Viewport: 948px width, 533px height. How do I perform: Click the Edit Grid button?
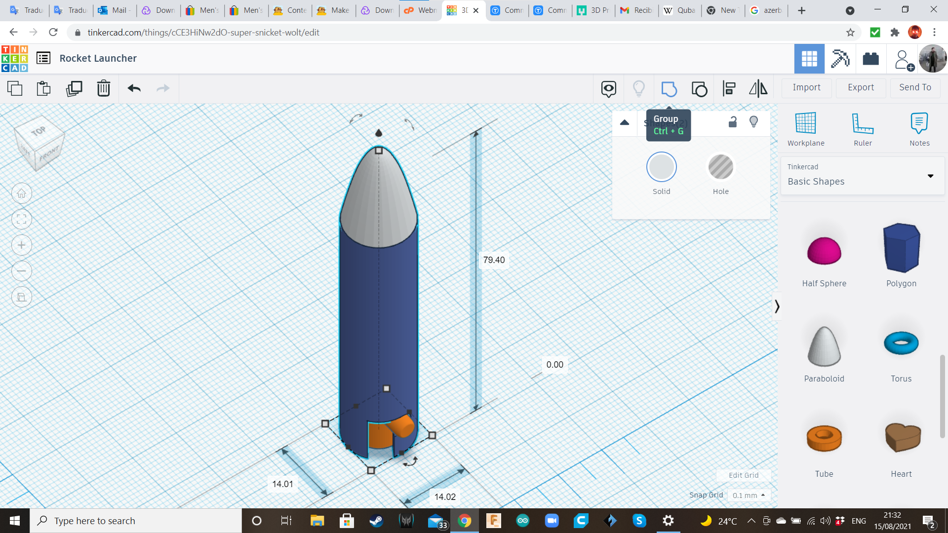pos(743,475)
